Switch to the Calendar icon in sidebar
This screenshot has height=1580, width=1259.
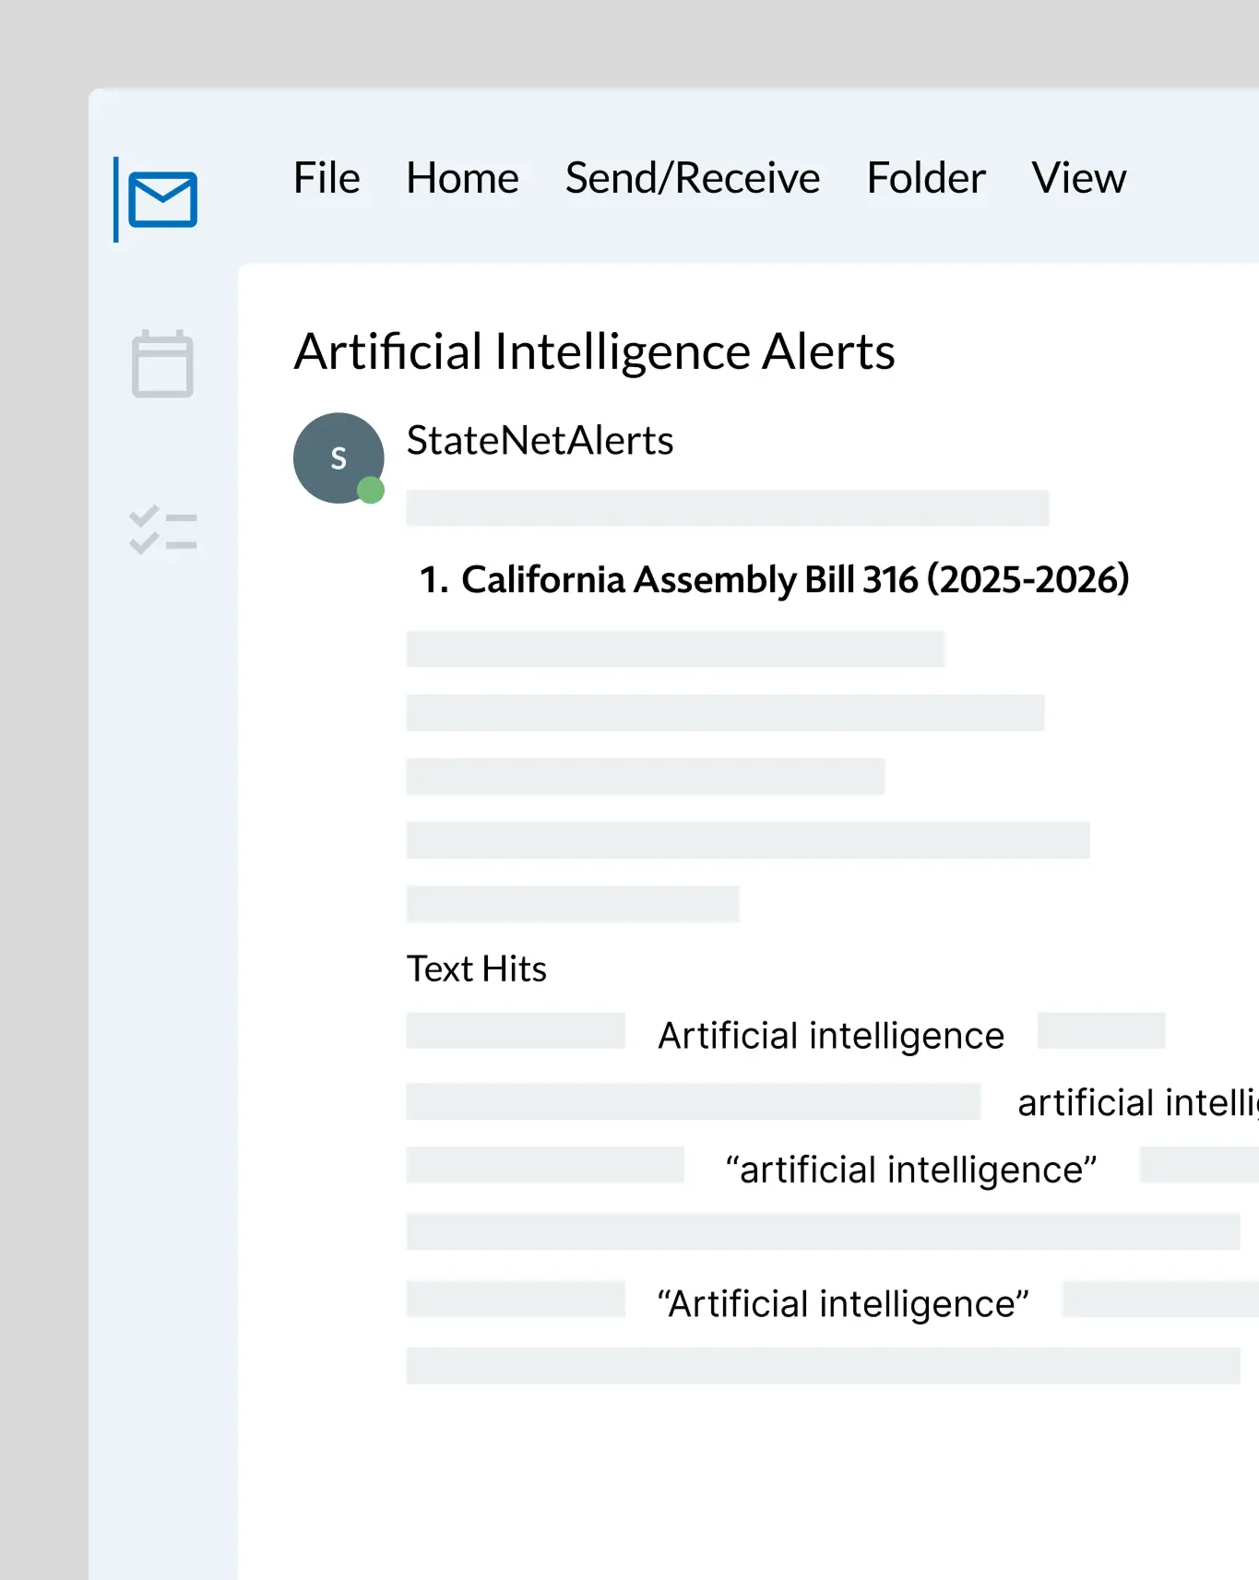(x=162, y=364)
